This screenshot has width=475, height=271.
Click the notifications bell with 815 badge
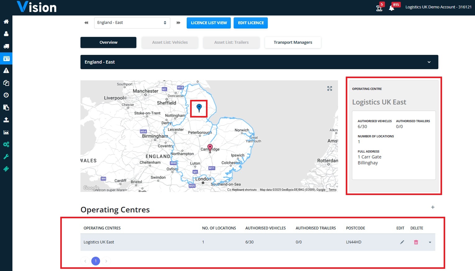[x=392, y=8]
